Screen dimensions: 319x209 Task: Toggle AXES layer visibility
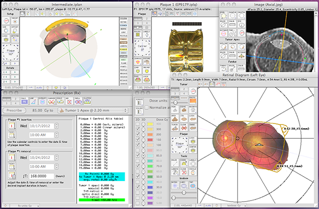pos(124,60)
